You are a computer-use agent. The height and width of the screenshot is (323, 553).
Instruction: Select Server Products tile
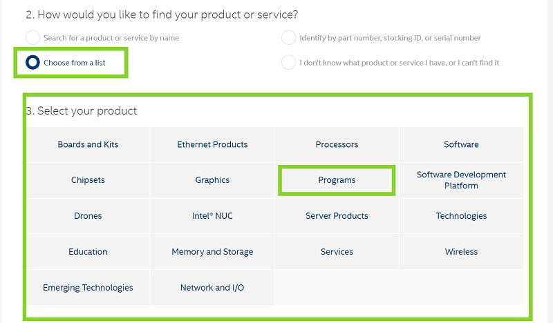pyautogui.click(x=337, y=216)
